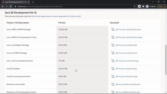
Task: Click download icon for jdk-16_linux-aarch64_bin.tar.gz
Action: pyautogui.click(x=113, y=37)
